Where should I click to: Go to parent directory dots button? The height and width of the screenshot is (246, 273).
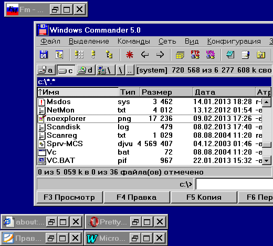pyautogui.click(x=130, y=70)
